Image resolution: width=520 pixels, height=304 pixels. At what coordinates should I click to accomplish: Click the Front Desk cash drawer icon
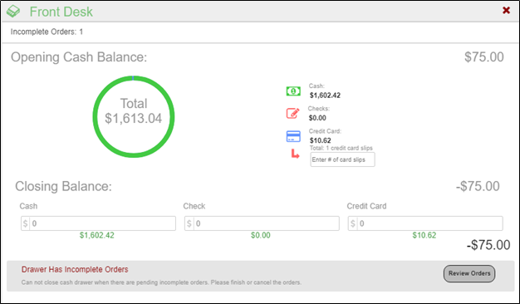point(13,12)
